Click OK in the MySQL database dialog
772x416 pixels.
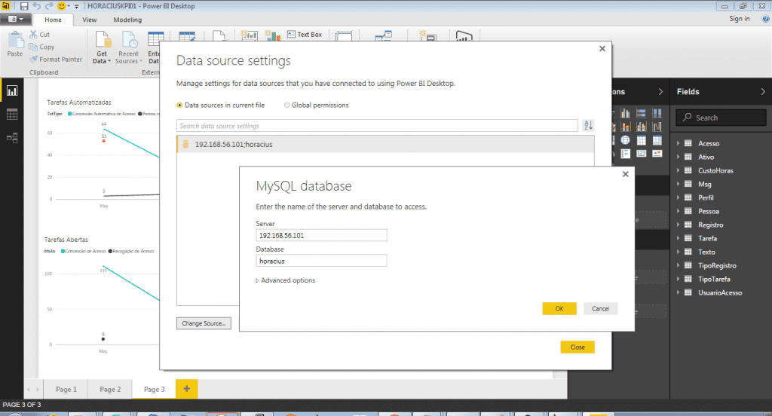559,309
